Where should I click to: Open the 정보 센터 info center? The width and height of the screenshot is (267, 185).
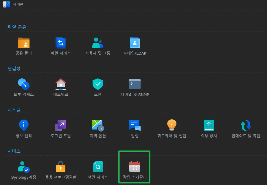coord(24,125)
